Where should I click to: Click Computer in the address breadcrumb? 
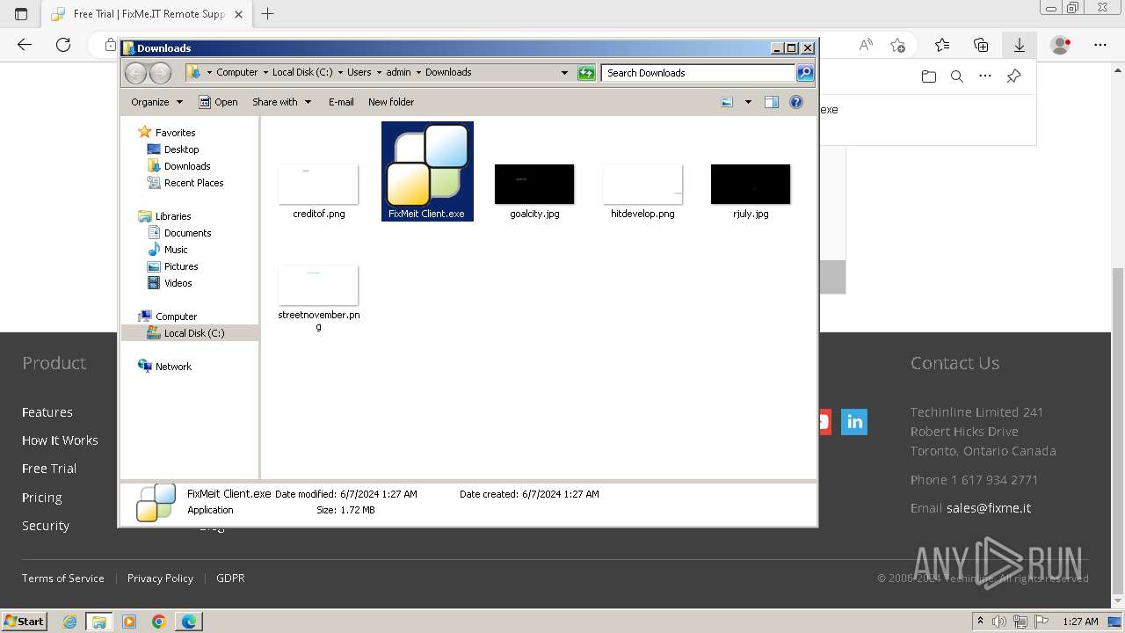[237, 73]
